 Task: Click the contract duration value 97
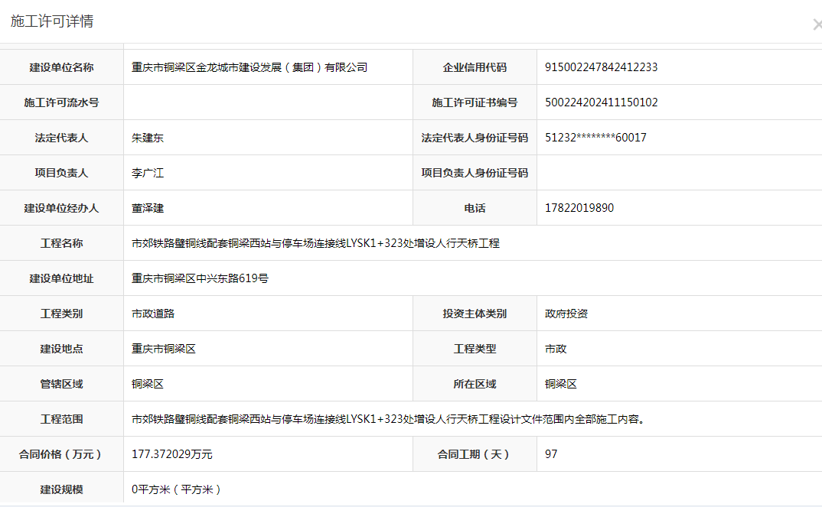coord(551,454)
